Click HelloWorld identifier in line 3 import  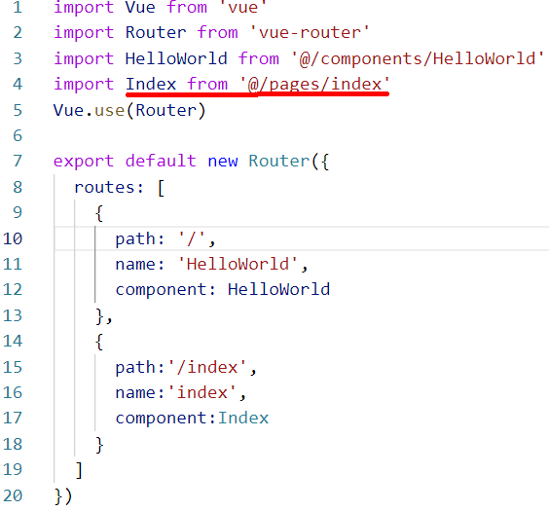pyautogui.click(x=176, y=58)
